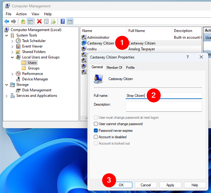The height and width of the screenshot is (193, 211).
Task: Close the Castaway Citizen Properties dialog
Action: click(201, 57)
